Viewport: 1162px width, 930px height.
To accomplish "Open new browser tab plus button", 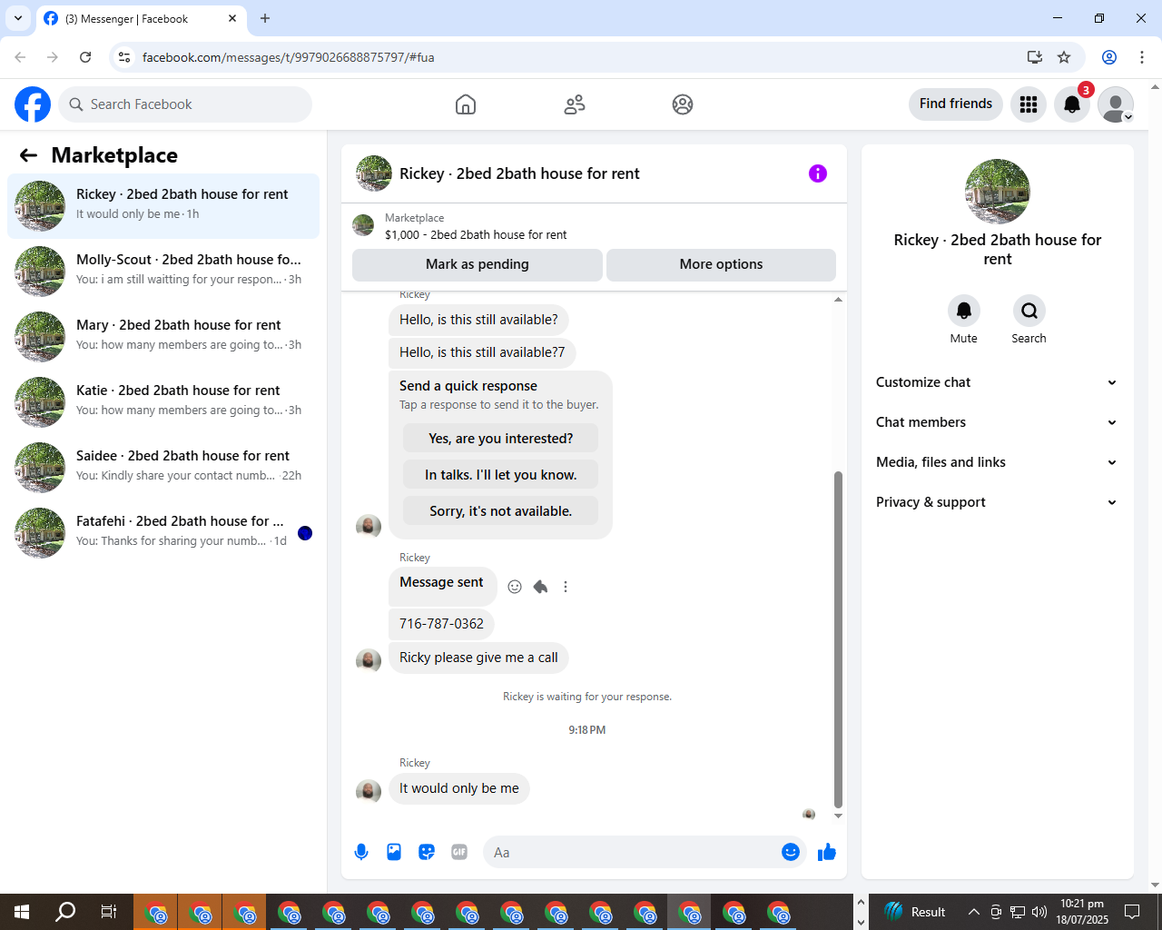I will (265, 18).
